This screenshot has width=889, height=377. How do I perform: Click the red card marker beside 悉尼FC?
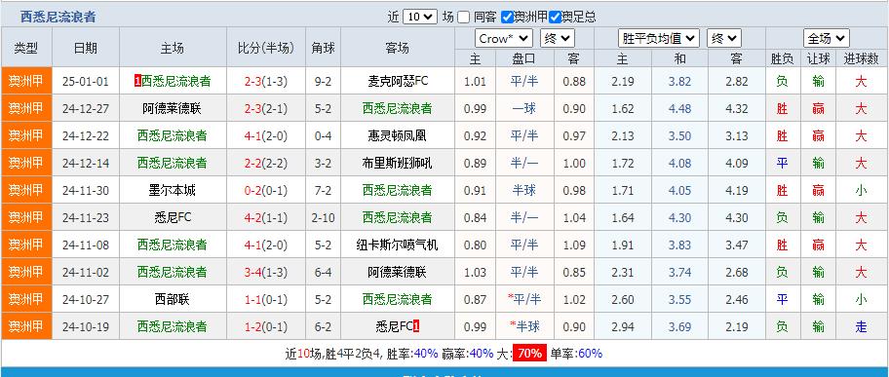coord(416,326)
